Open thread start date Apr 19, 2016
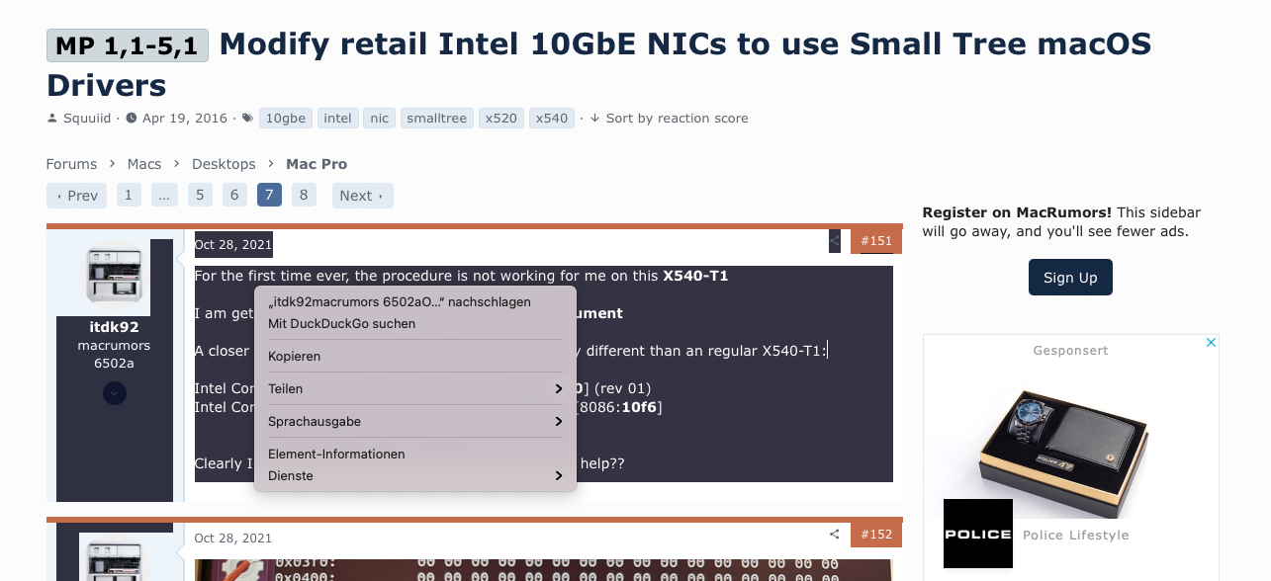This screenshot has height=581, width=1271. tap(185, 119)
